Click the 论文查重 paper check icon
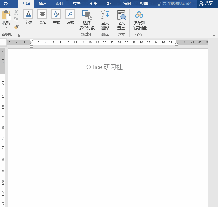 coord(121,15)
